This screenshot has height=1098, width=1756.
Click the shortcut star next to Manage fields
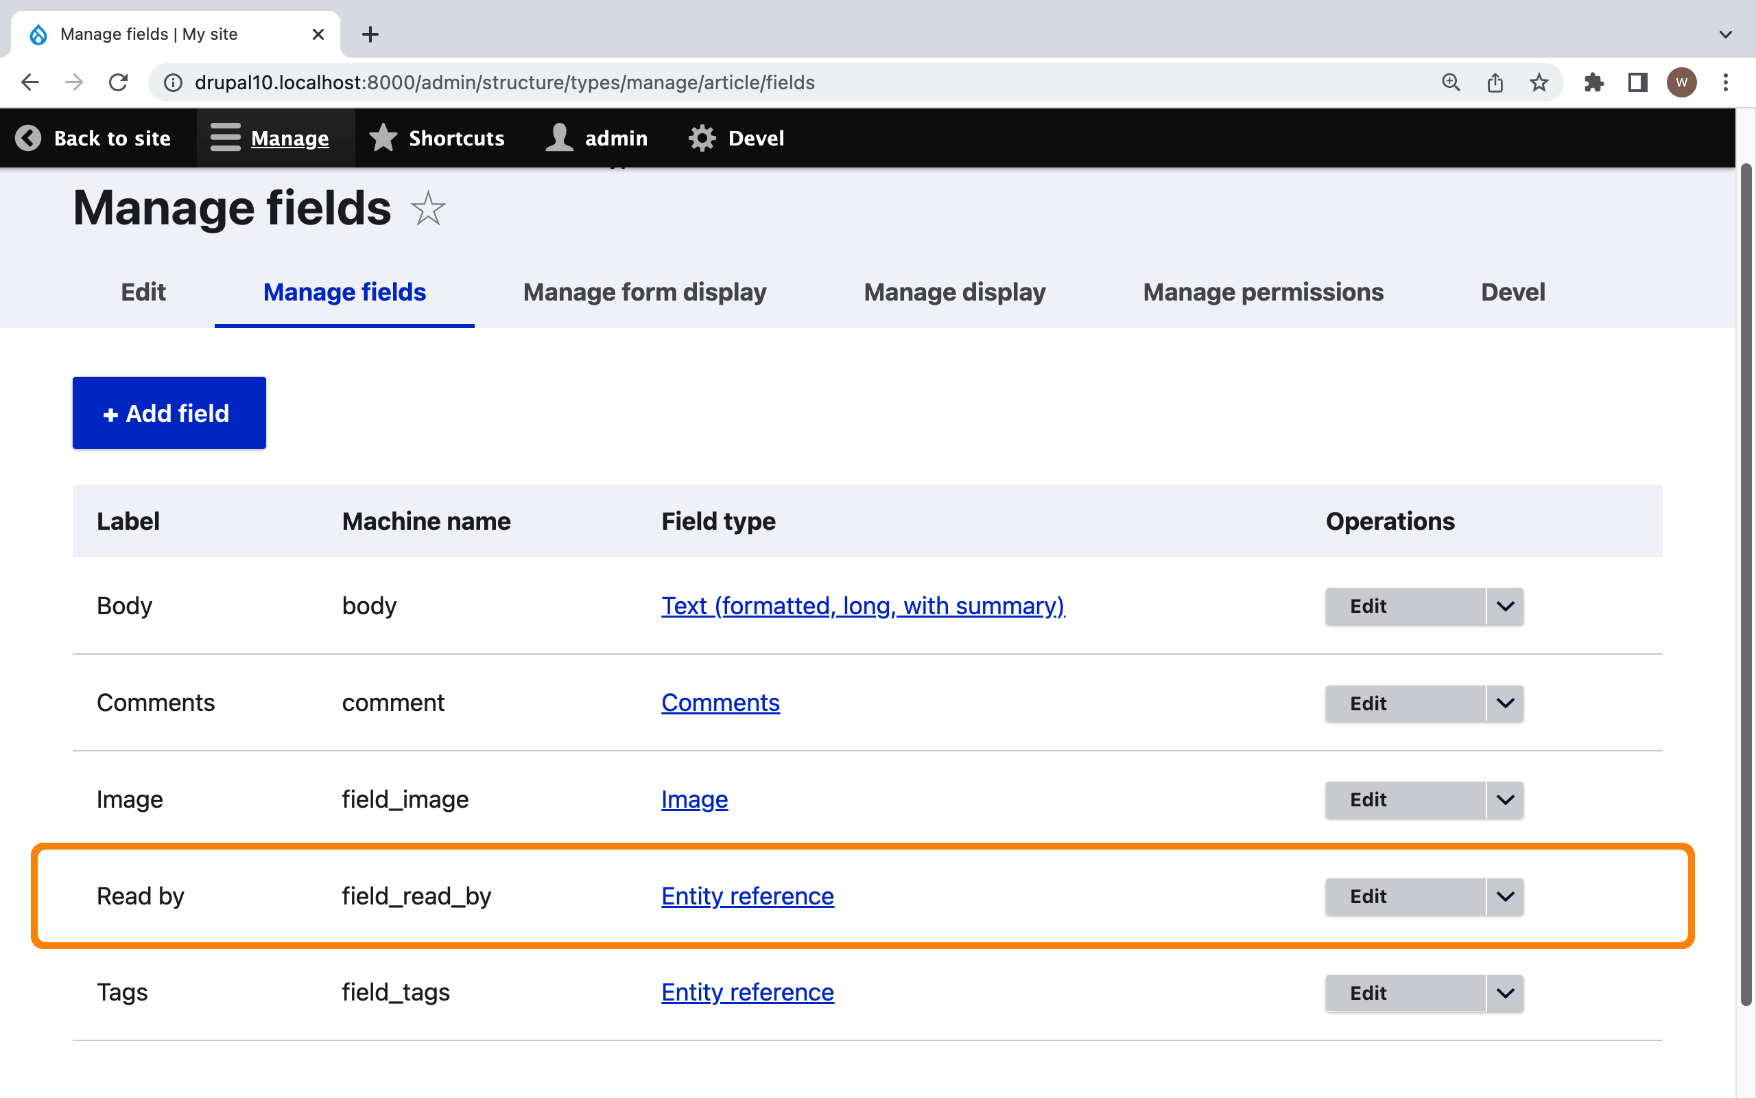pyautogui.click(x=427, y=209)
